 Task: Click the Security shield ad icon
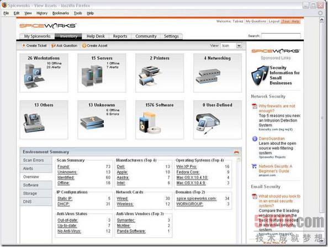tap(260, 76)
